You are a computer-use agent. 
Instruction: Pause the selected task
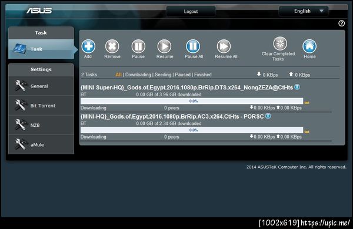[x=138, y=46]
